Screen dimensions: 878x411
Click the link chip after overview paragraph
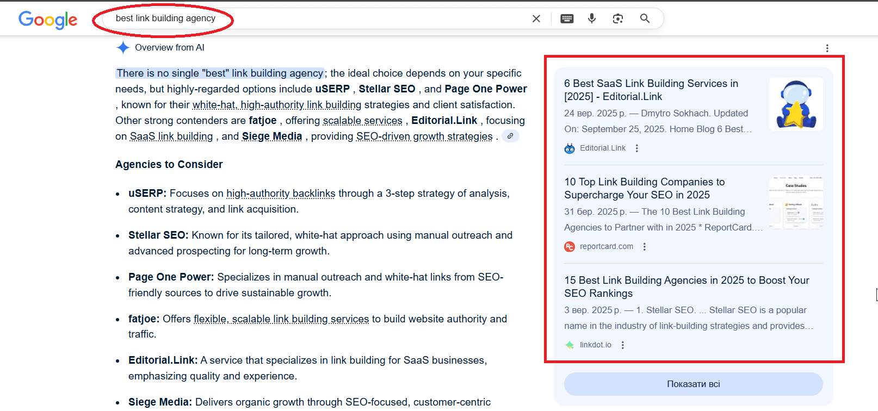point(510,136)
